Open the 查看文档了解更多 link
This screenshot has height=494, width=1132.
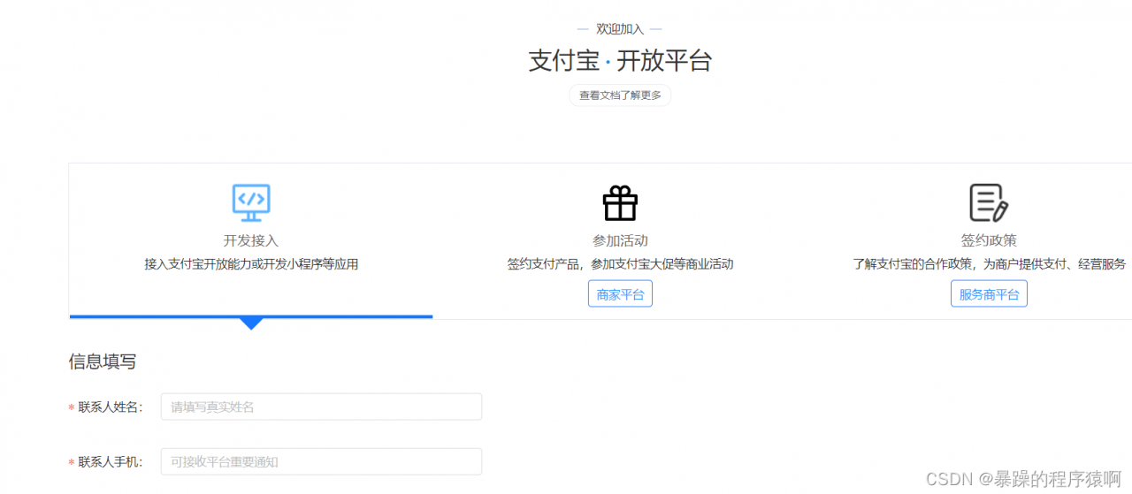coord(620,95)
